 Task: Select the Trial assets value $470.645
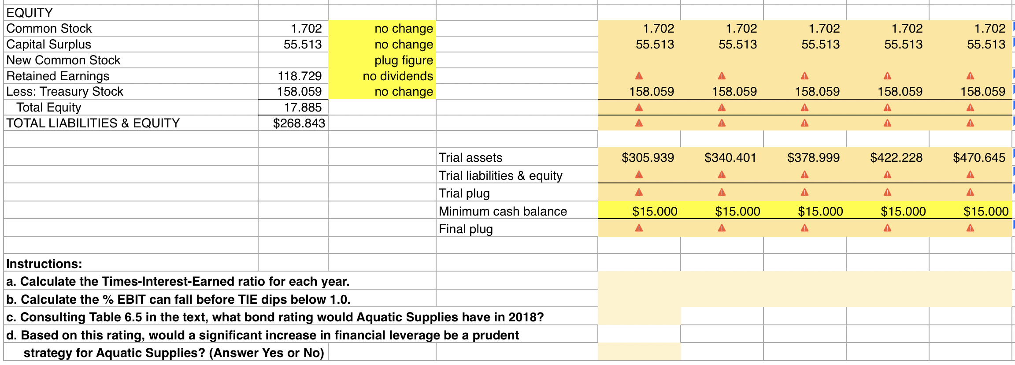[978, 157]
